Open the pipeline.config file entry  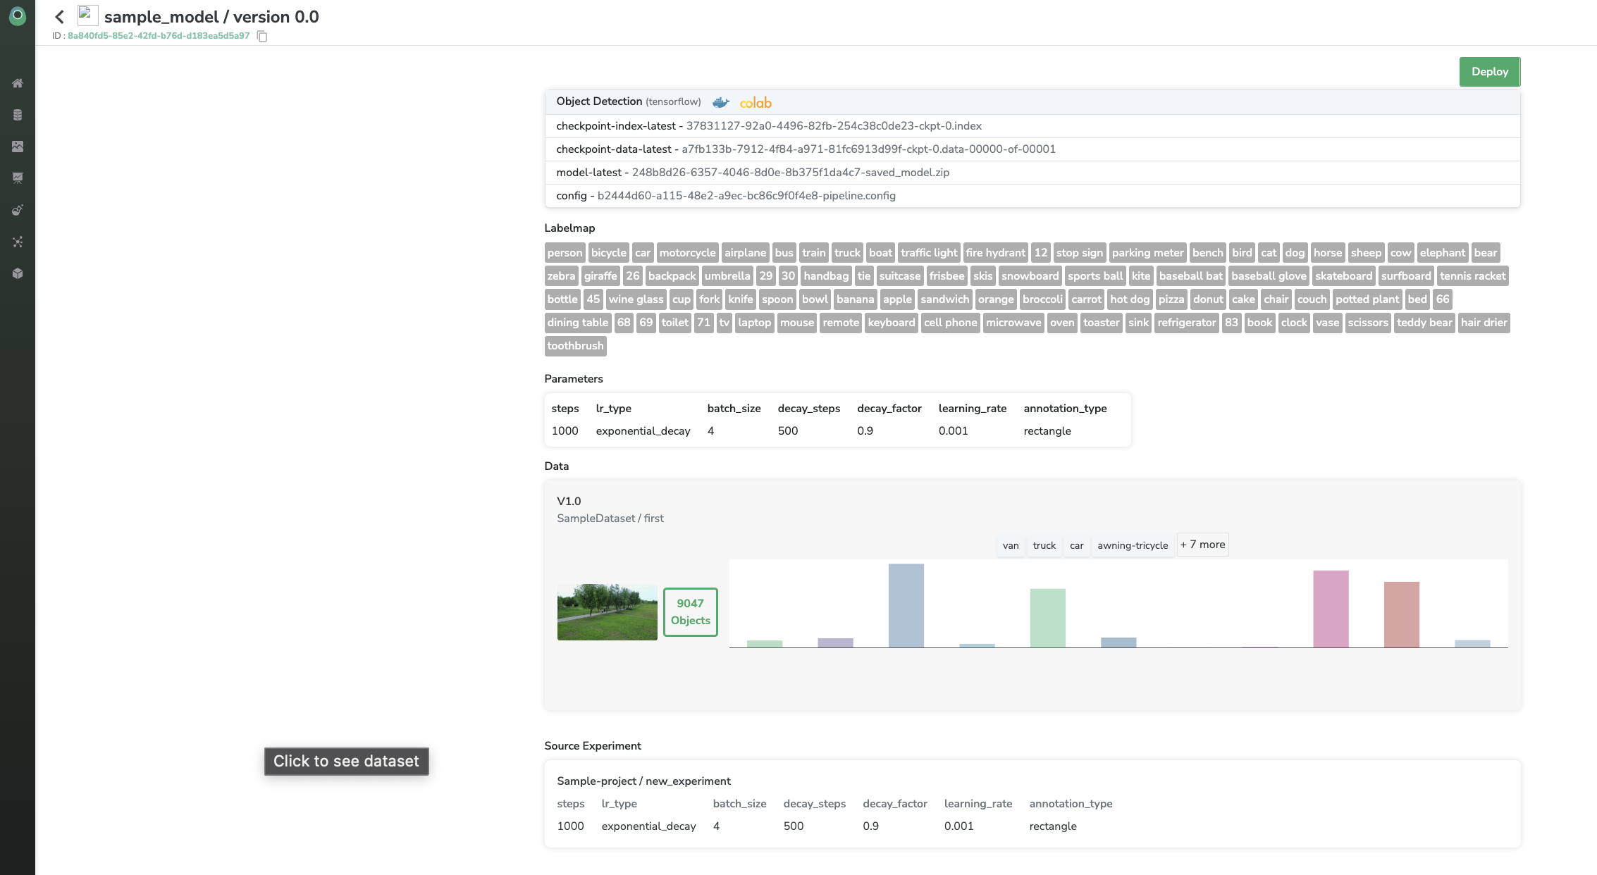(x=746, y=196)
